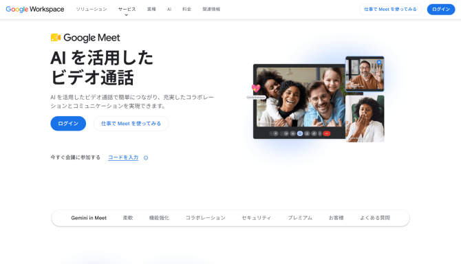Click the waving man with glasses video tile
461x264 pixels.
click(365, 74)
